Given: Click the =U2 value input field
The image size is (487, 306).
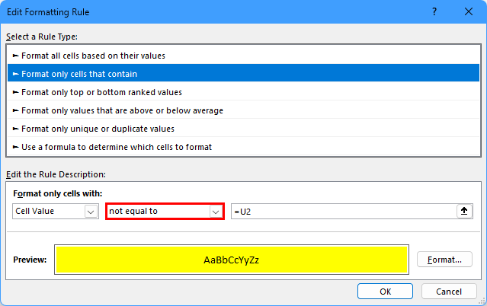Looking at the screenshot, I should point(344,212).
